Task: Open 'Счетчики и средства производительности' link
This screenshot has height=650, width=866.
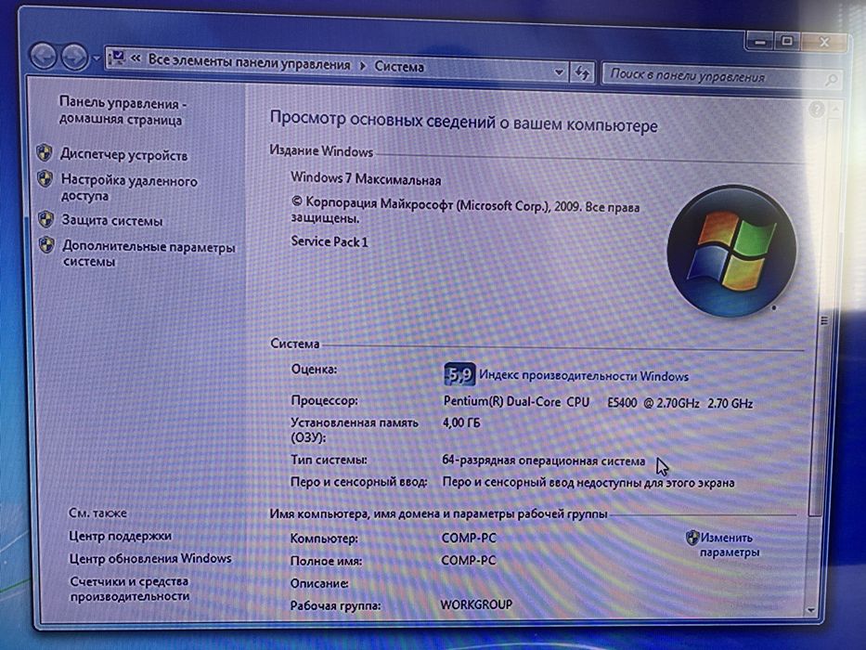Action: (129, 589)
